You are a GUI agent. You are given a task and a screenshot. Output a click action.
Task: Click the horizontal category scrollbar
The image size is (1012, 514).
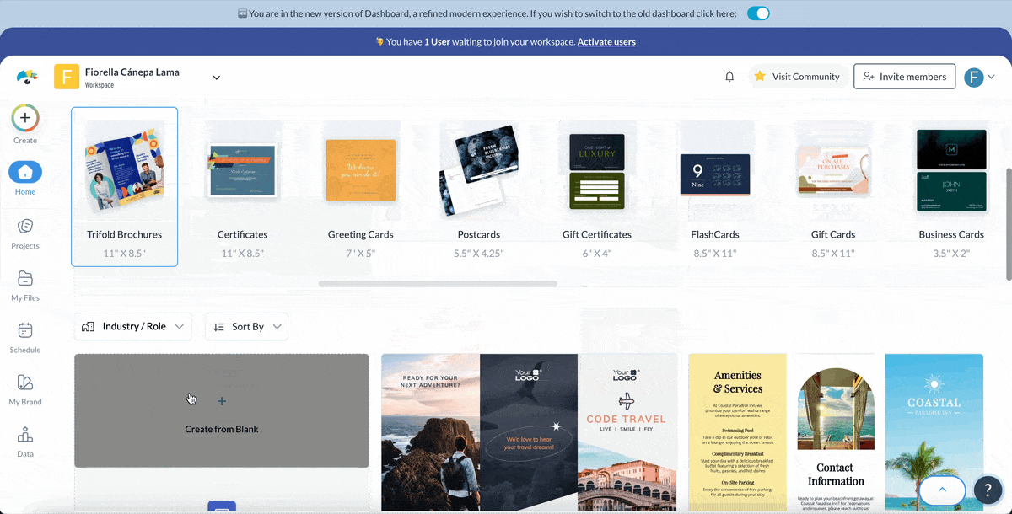[x=438, y=284]
